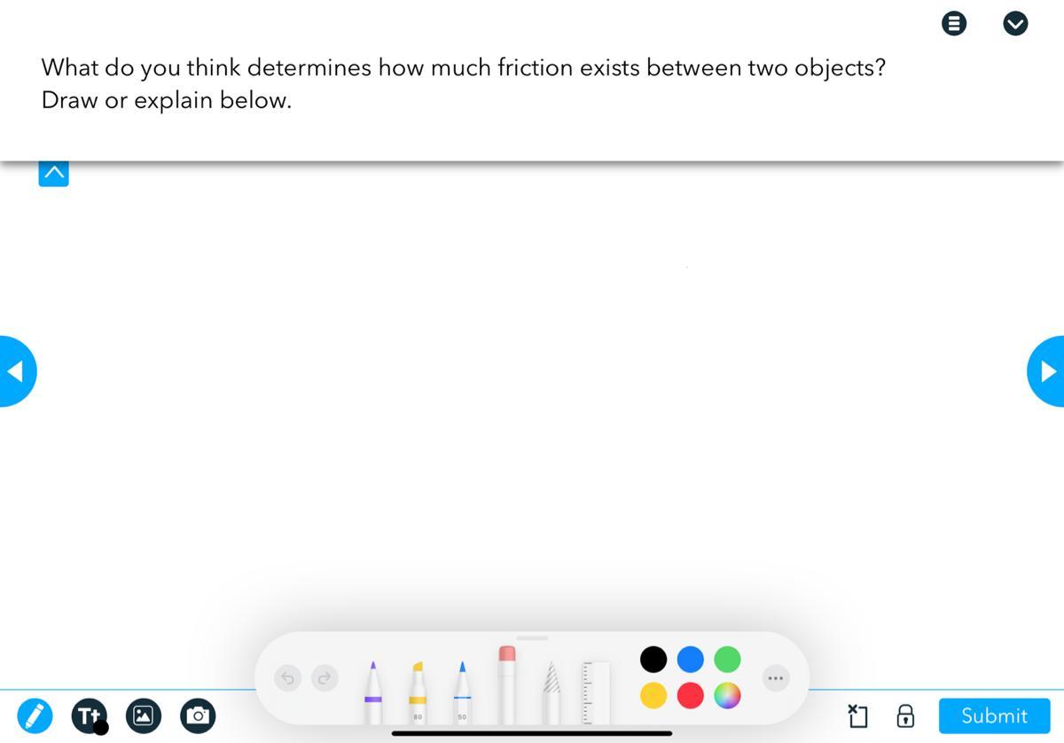Toggle the padlock lock icon
Screen dimensions: 1064x743
tap(905, 716)
